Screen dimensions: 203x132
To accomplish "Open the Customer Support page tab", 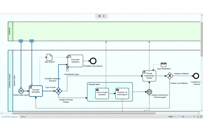I will pyautogui.click(x=10, y=117).
